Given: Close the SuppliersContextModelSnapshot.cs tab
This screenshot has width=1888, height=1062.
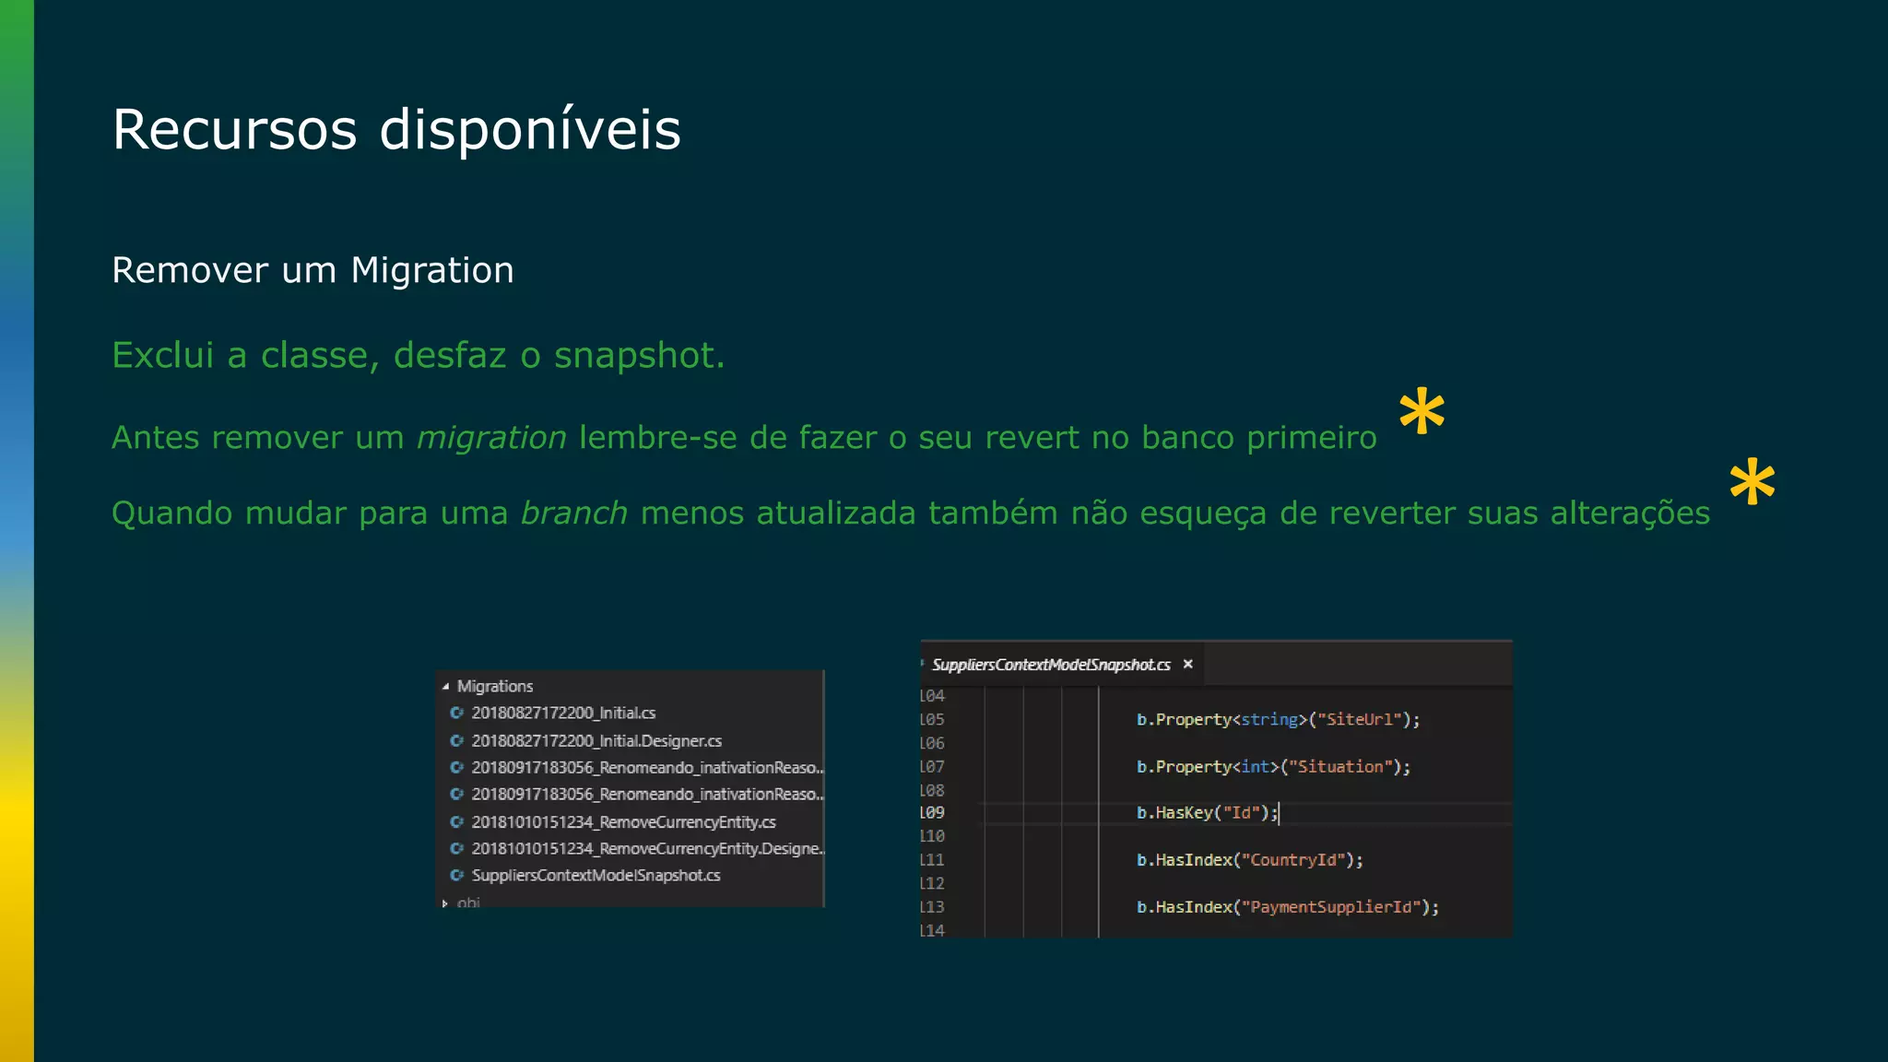Looking at the screenshot, I should coord(1188,664).
